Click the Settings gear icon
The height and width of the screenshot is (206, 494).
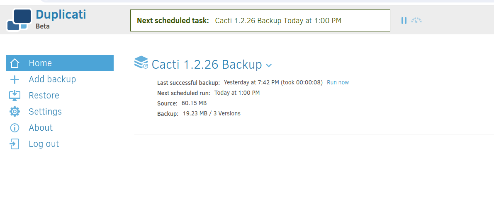click(x=15, y=111)
